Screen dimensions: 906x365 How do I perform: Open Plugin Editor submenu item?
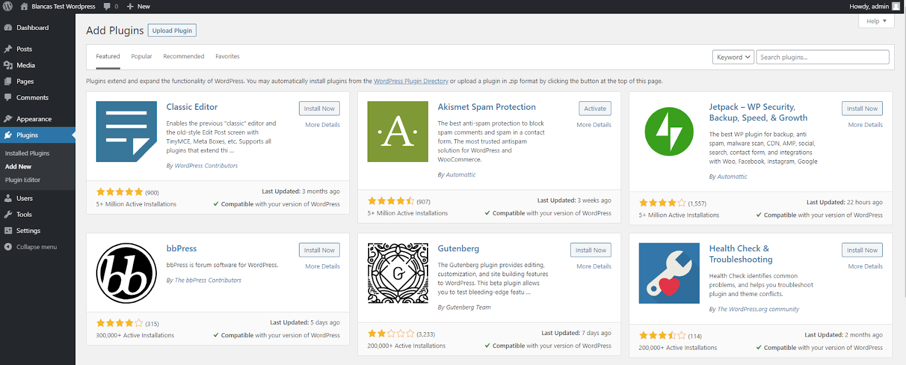click(23, 180)
